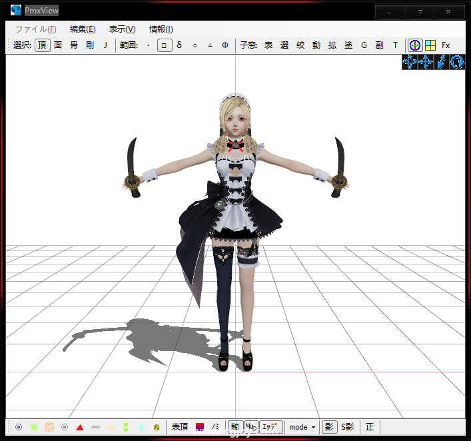The image size is (471, 441).
Task: Toggle the 影 shadow display button
Action: [329, 427]
